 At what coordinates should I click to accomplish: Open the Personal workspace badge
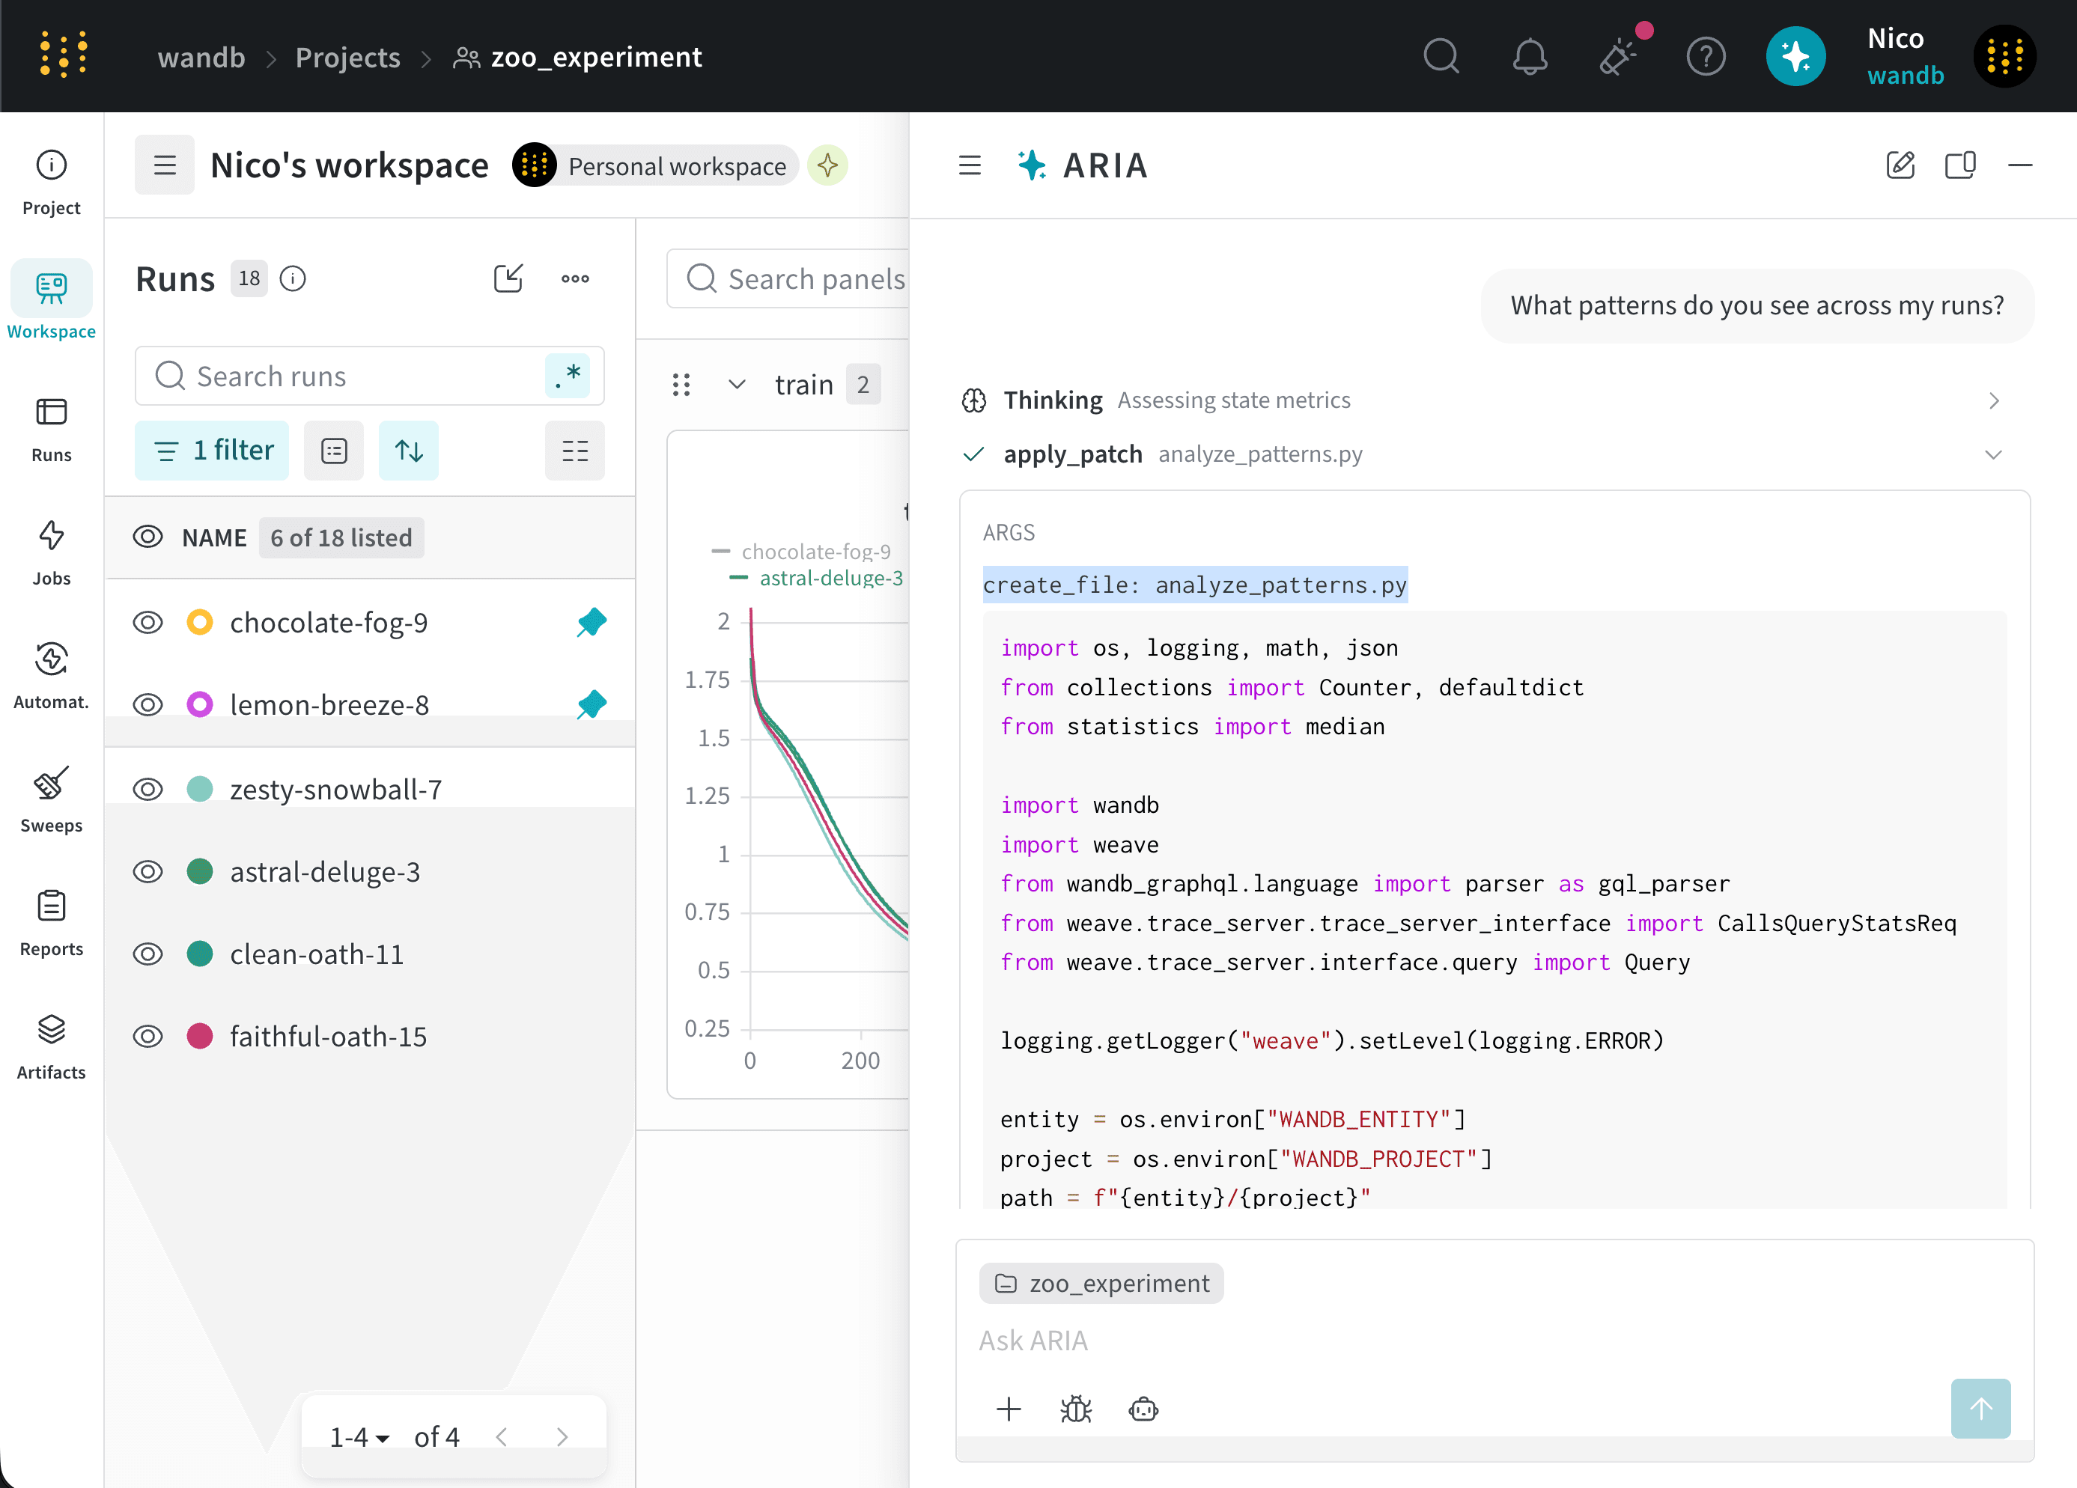657,165
